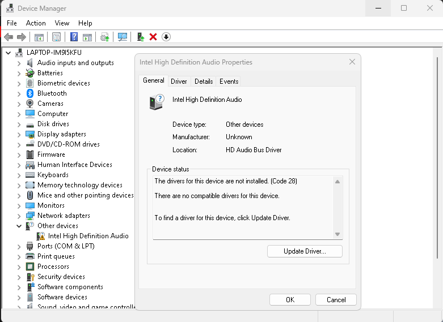Select the DVD/CD-ROM drives tree item
443x322 pixels.
(x=69, y=144)
